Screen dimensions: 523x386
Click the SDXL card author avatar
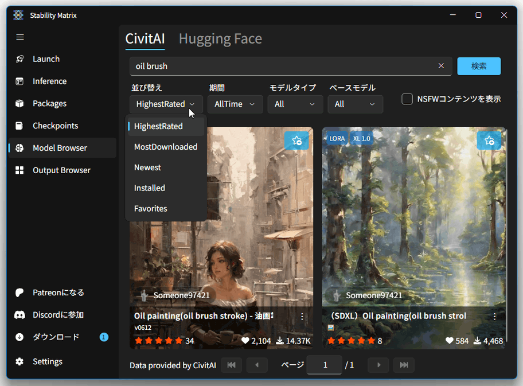[x=337, y=295]
